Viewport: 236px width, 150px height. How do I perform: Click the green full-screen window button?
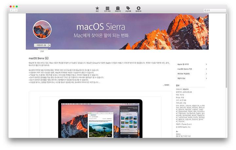pyautogui.click(x=17, y=7)
